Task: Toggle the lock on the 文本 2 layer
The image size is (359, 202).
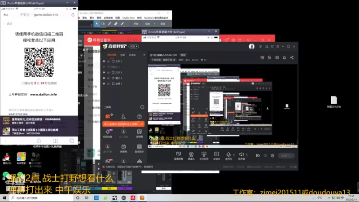Action: (x=108, y=61)
